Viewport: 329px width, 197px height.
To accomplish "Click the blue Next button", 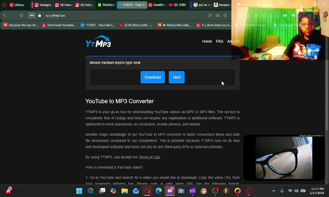I will pos(177,77).
